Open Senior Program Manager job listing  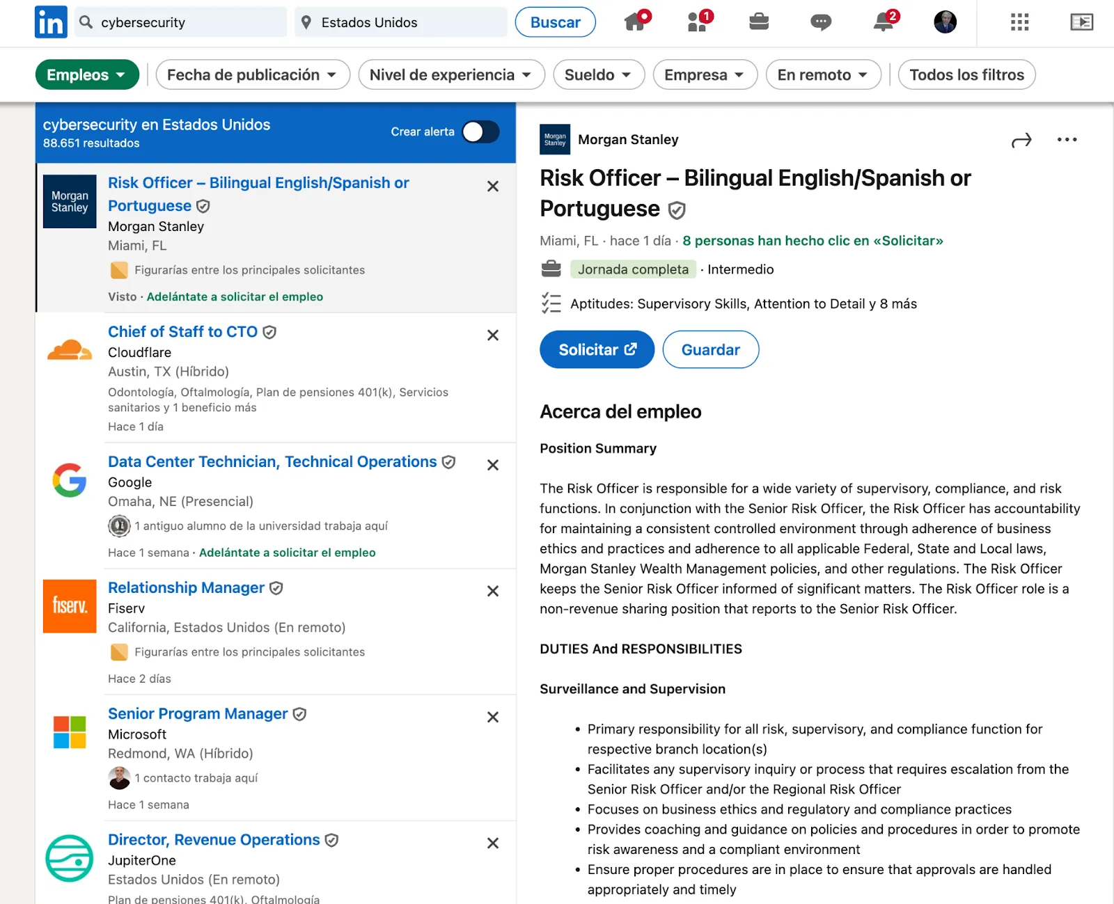pyautogui.click(x=198, y=714)
